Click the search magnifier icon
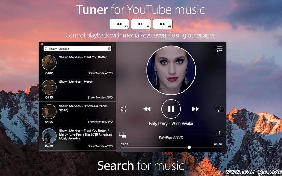 pos(46,49)
